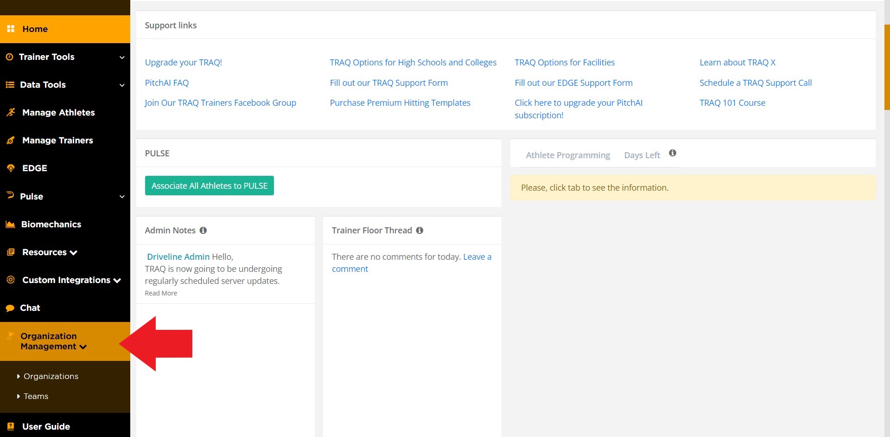Image resolution: width=890 pixels, height=437 pixels.
Task: Click the upgrade your PitchAI subscription link
Action: [578, 109]
